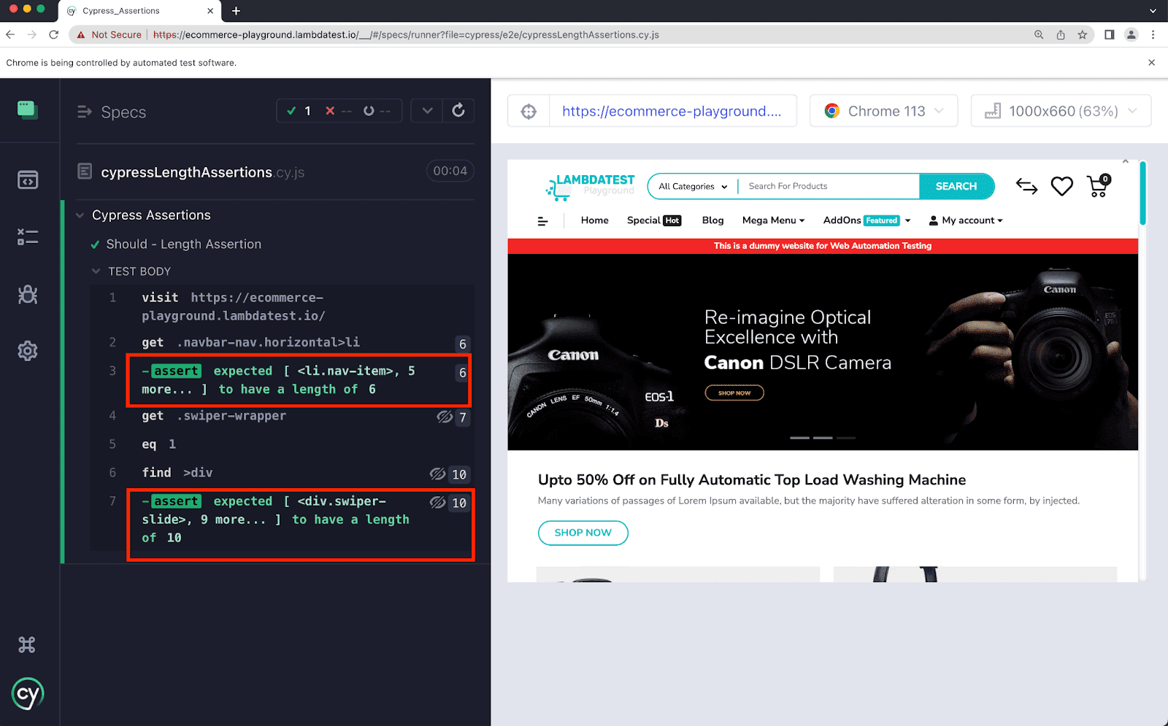Open the Debug panel from the Cypress sidebar
Viewport: 1168px width, 726px height.
click(28, 295)
